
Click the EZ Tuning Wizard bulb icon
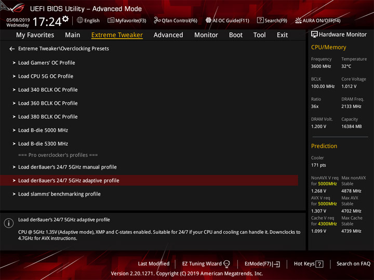(x=226, y=263)
